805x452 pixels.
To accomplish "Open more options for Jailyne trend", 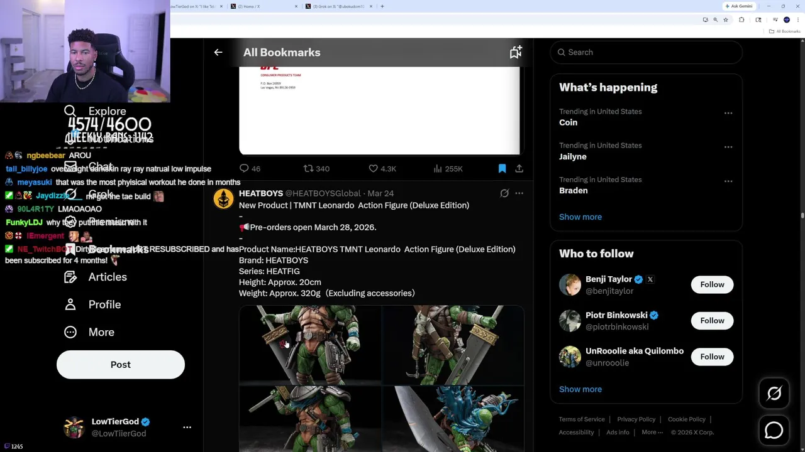I will tap(728, 147).
